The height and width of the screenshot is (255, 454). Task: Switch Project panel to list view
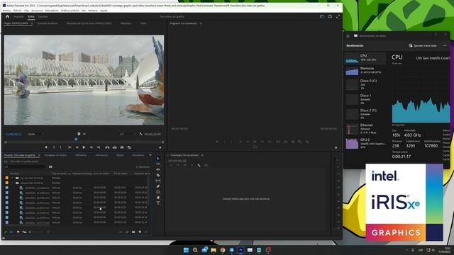click(11, 232)
